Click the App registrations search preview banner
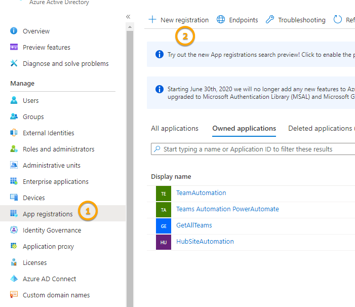Image resolution: width=355 pixels, height=307 pixels. tap(251, 54)
